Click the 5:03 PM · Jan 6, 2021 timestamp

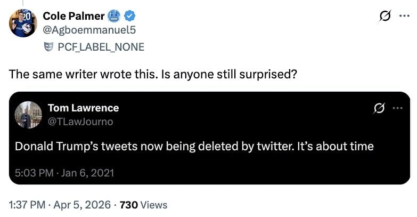coord(64,173)
